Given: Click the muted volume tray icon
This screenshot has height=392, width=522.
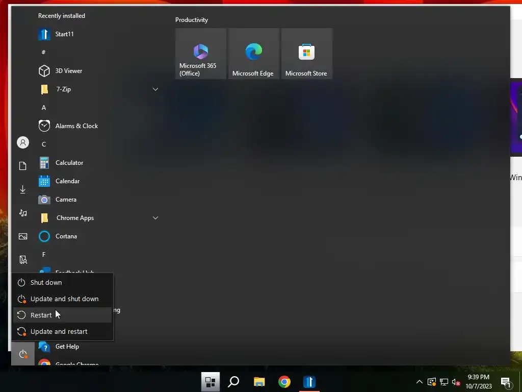Looking at the screenshot, I should tap(456, 382).
